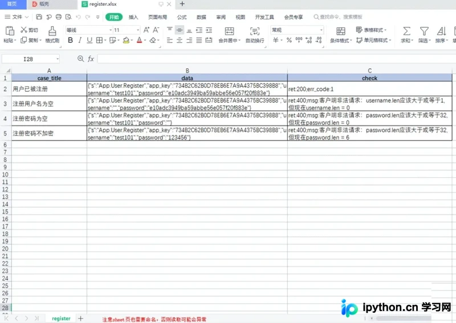Click the Filter funnel icon
This screenshot has height=323, width=456.
coord(424,31)
